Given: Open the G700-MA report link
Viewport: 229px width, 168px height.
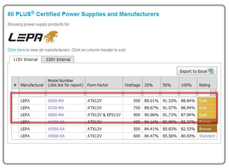Looking at the screenshot, I should coord(56,108).
